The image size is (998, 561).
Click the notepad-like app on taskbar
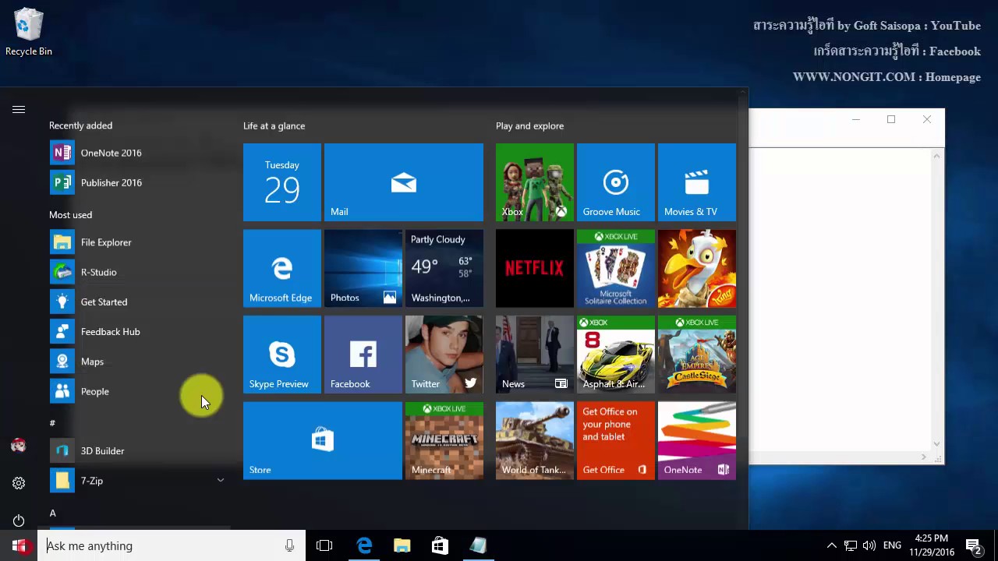[478, 545]
